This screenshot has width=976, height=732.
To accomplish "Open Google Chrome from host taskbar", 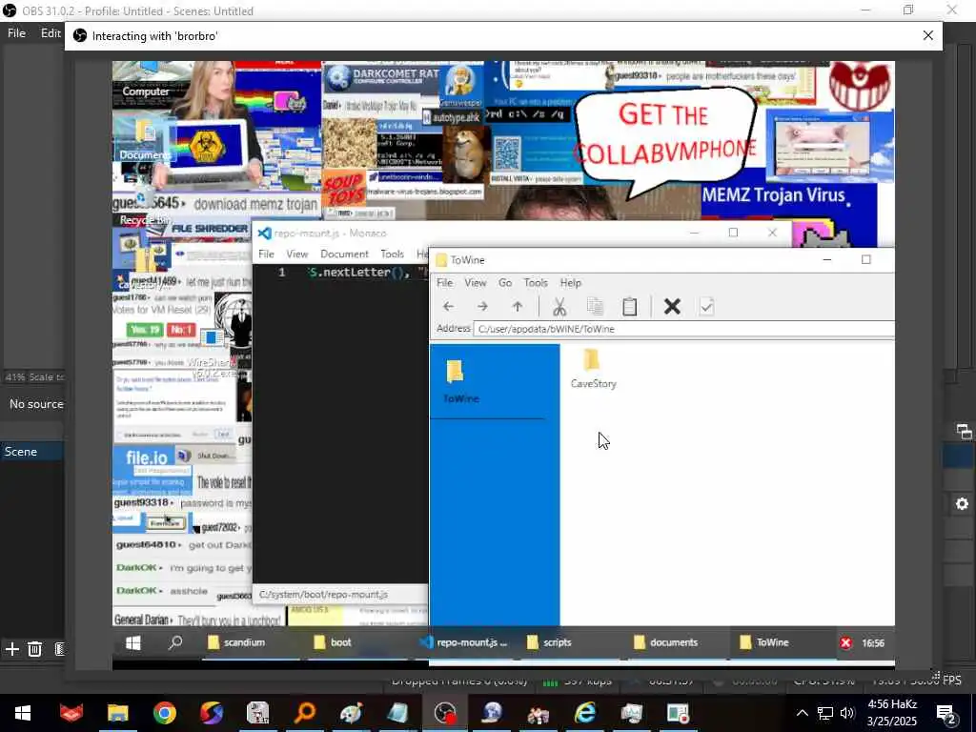I will (164, 713).
